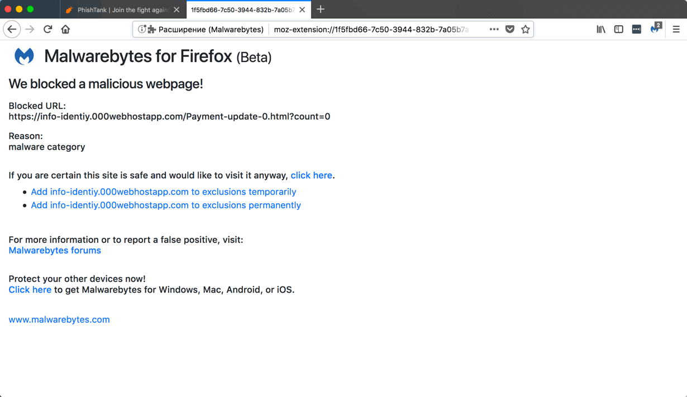Open a new browser tab
Screen dimensions: 687x397
pos(320,9)
